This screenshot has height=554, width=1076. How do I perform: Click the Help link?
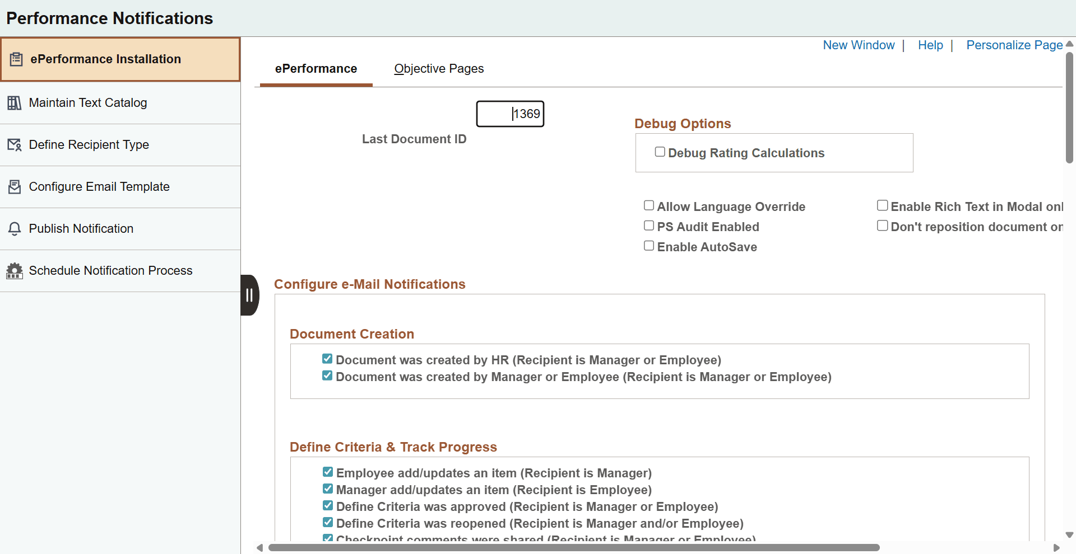pyautogui.click(x=930, y=45)
